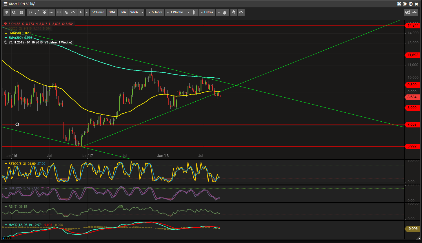Click the Volumen indicator button
The height and width of the screenshot is (243, 422).
pos(98,12)
